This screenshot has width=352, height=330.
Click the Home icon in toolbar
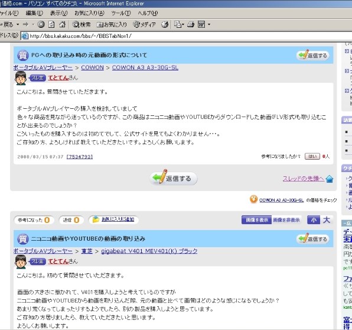click(63, 24)
